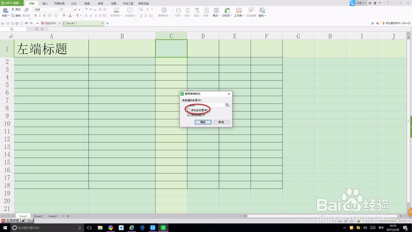Switch to the 插入 (Insert) ribbon tab

pyautogui.click(x=45, y=3)
